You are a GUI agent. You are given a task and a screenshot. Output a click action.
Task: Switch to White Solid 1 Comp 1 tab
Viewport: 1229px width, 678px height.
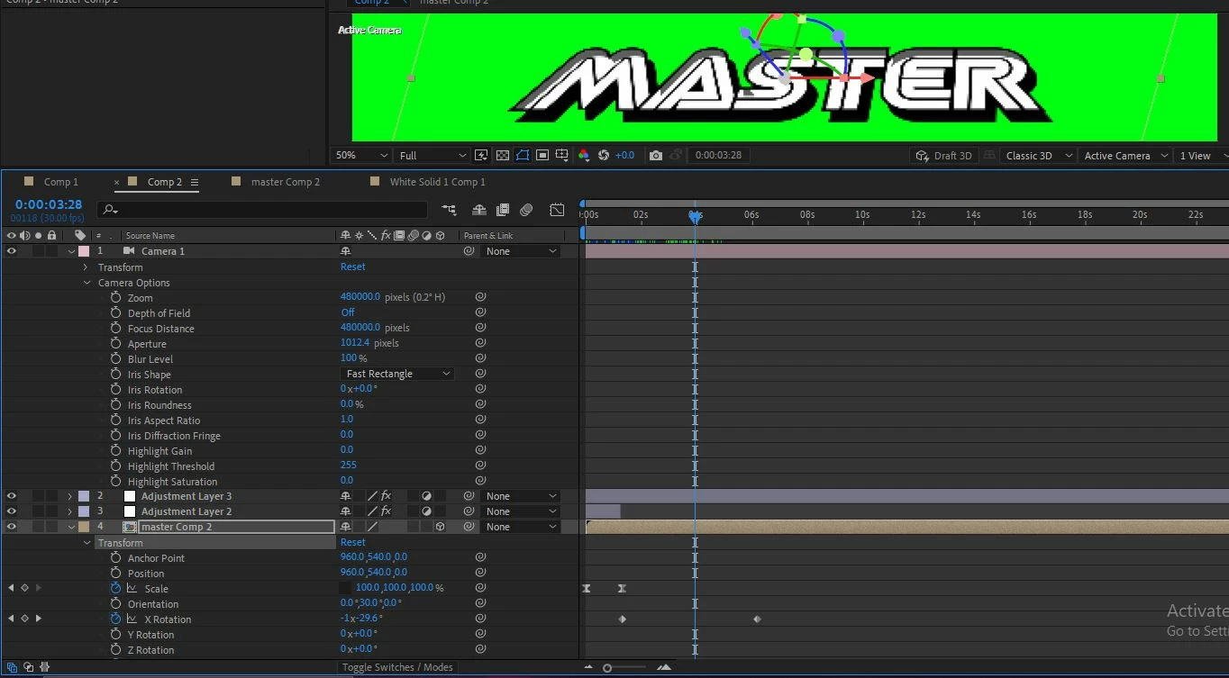coord(437,182)
